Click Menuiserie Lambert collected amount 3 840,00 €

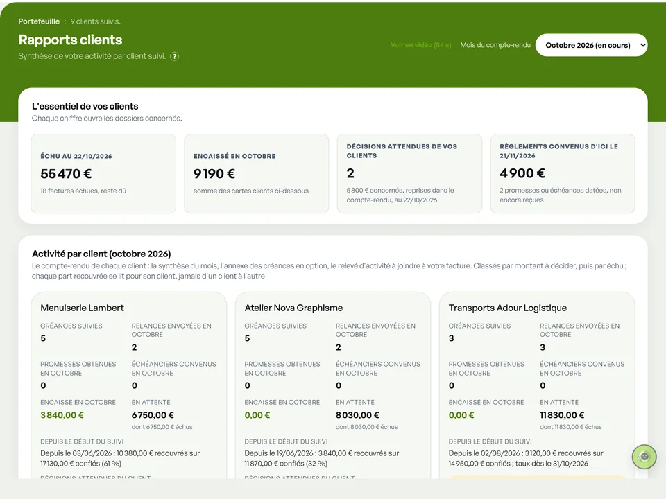62,415
